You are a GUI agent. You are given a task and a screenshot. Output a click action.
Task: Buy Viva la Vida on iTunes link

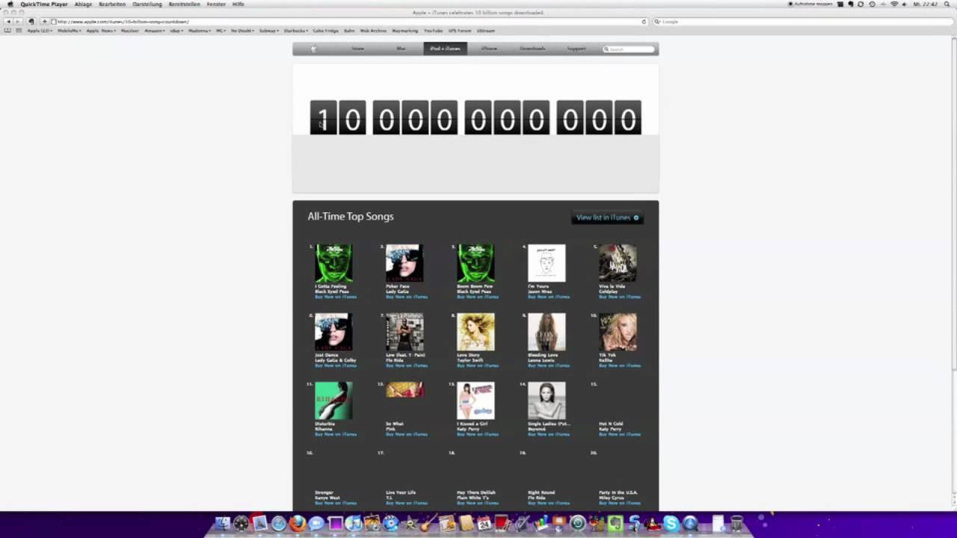tap(620, 297)
